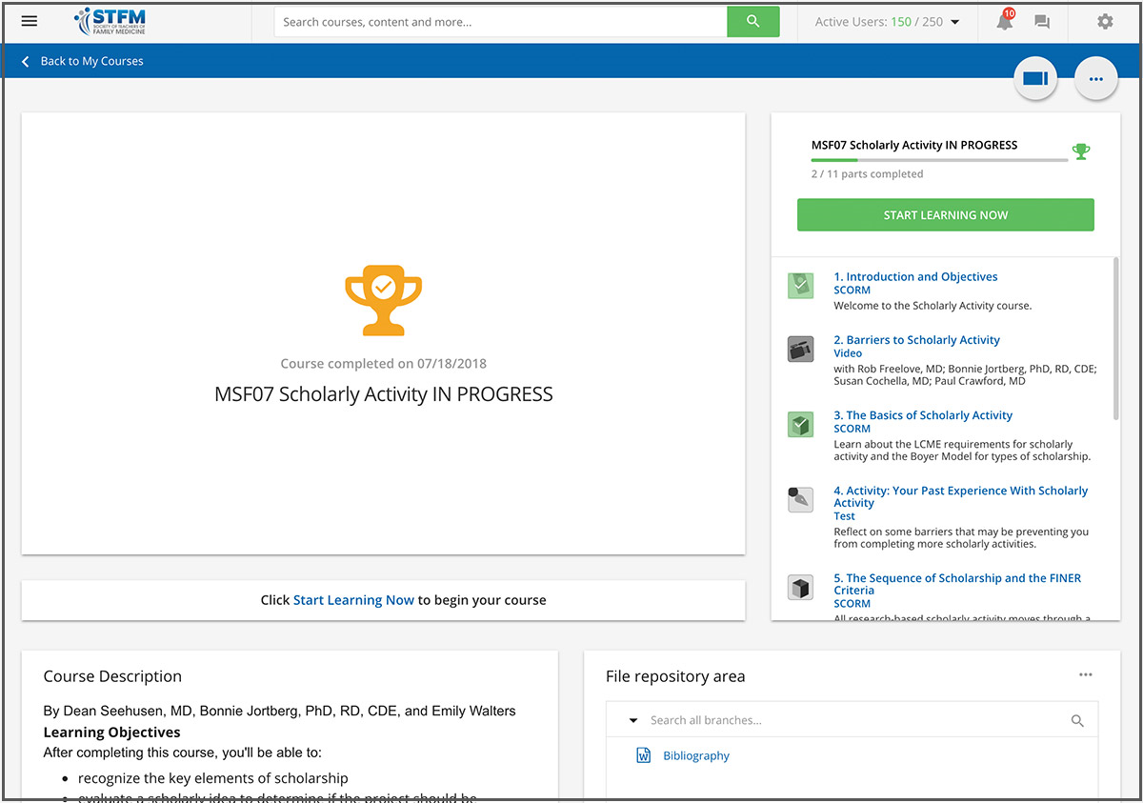Expand the Active Users dropdown
This screenshot has width=1143, height=803.
click(955, 22)
